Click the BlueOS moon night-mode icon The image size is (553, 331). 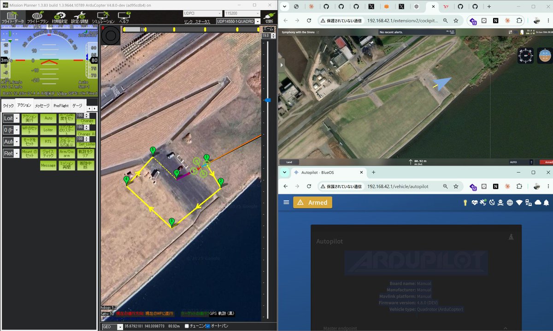(492, 203)
